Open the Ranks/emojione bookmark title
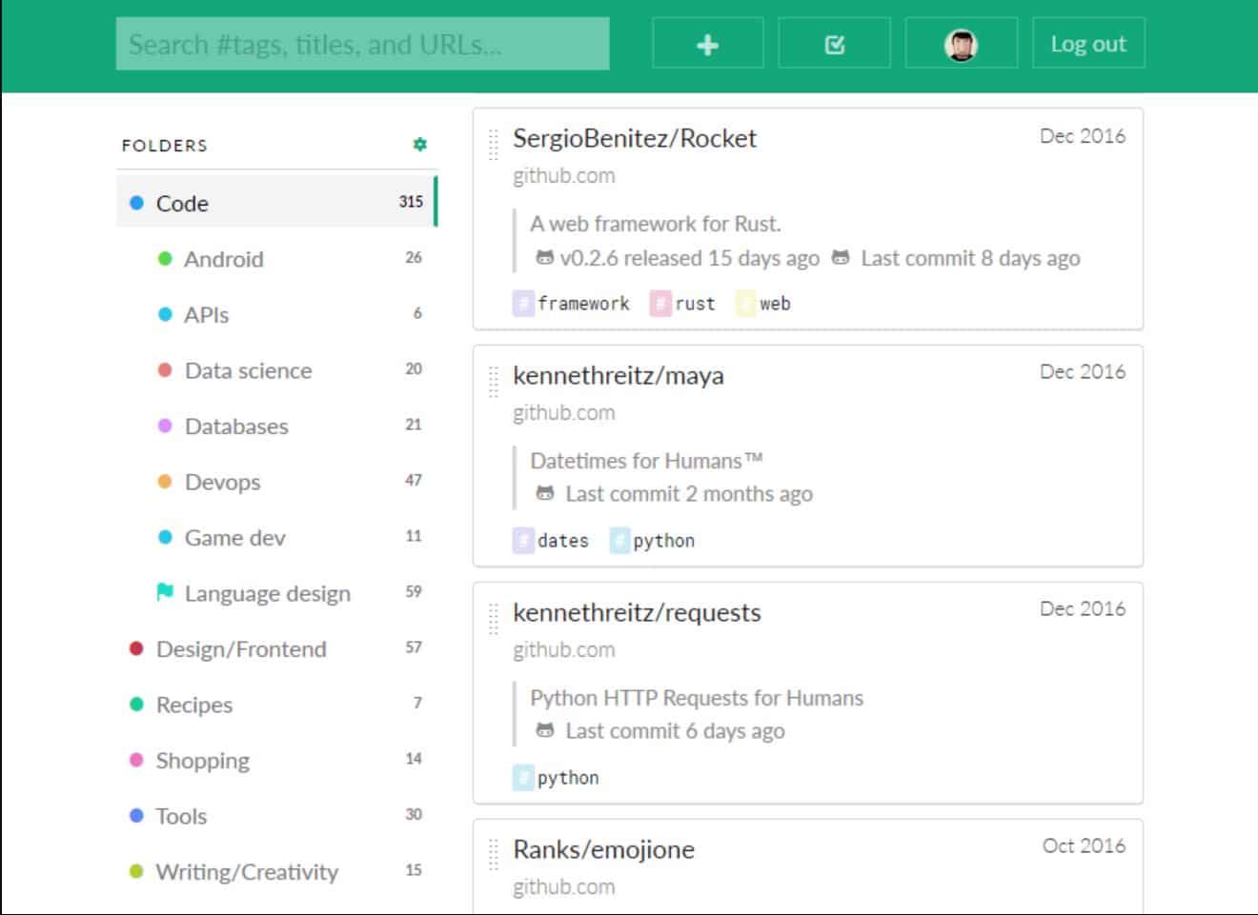 point(603,849)
